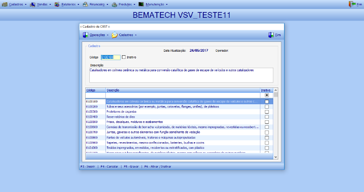This screenshot has height=192, width=364.
Task: Check Inativo box for row 0100800
Action: [267, 138]
